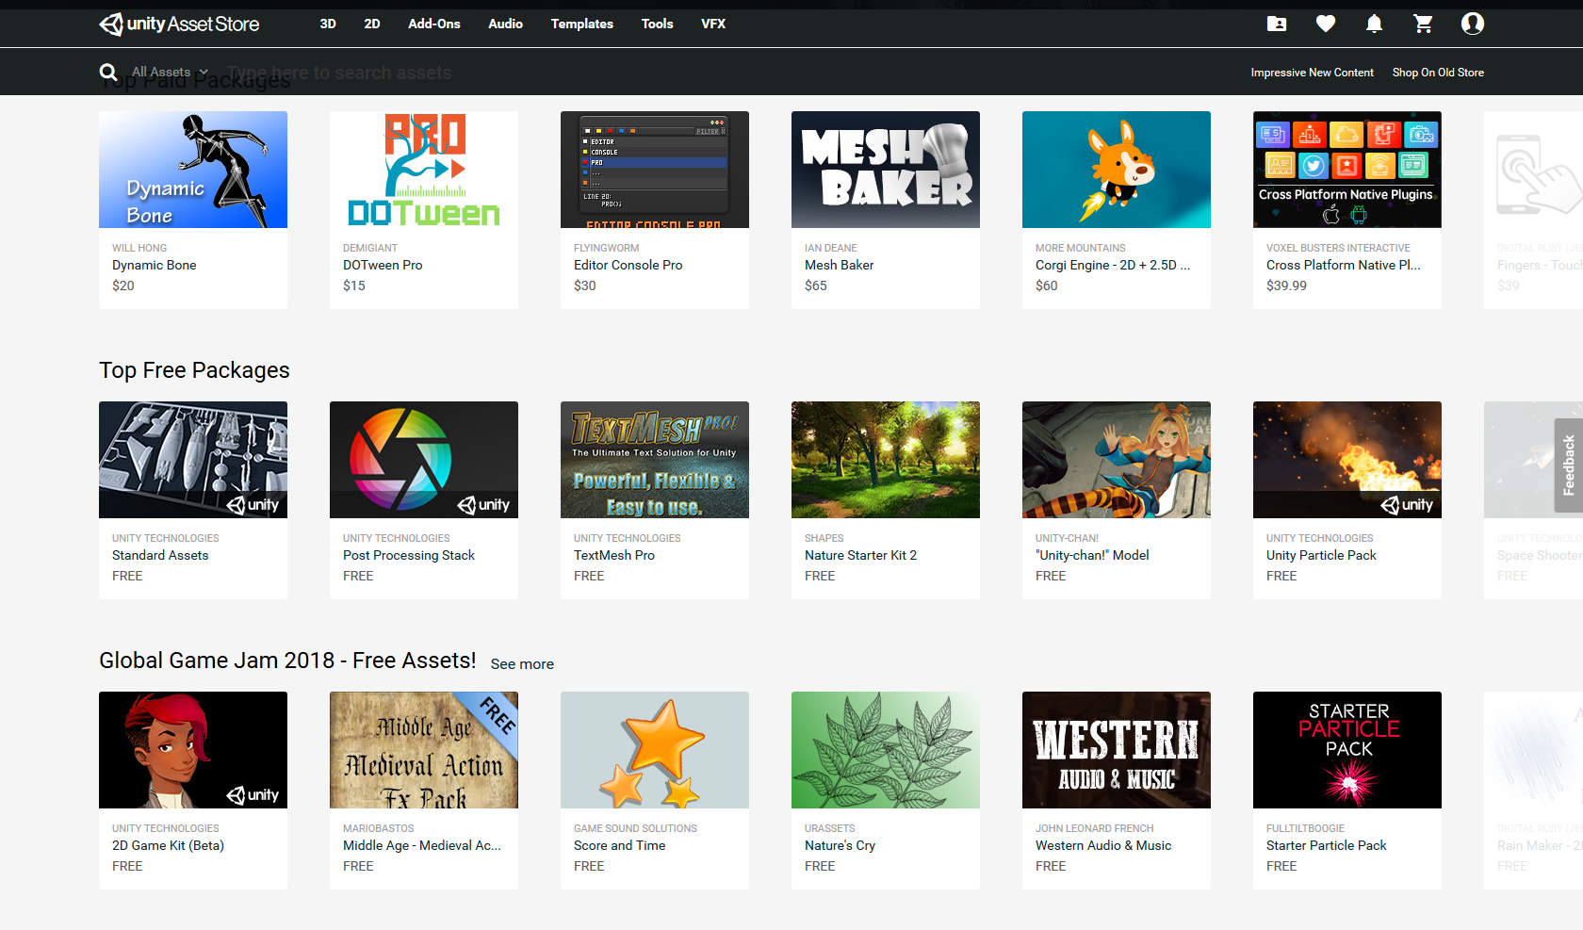The image size is (1583, 930).
Task: Open the saved files folder icon
Action: [x=1277, y=24]
